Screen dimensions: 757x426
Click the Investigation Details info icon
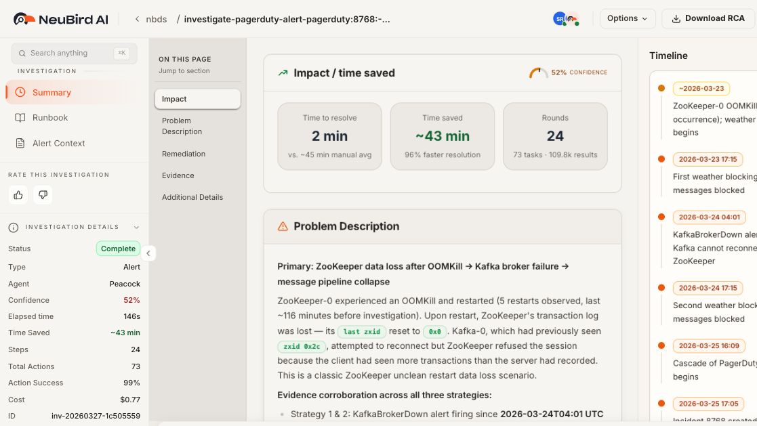[x=13, y=228]
